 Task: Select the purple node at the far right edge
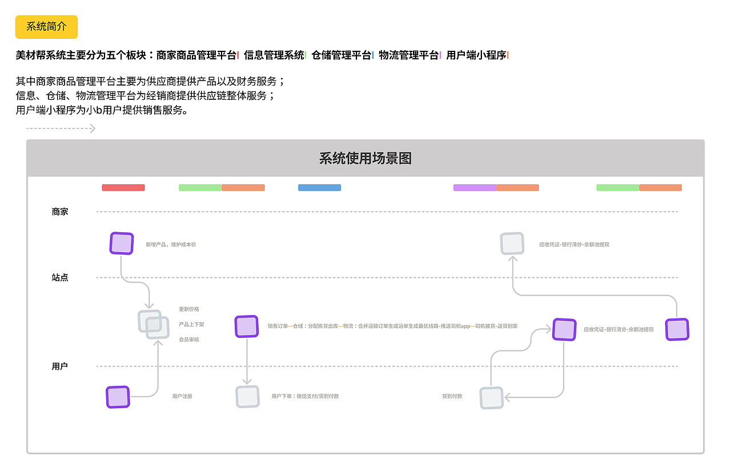click(x=677, y=329)
